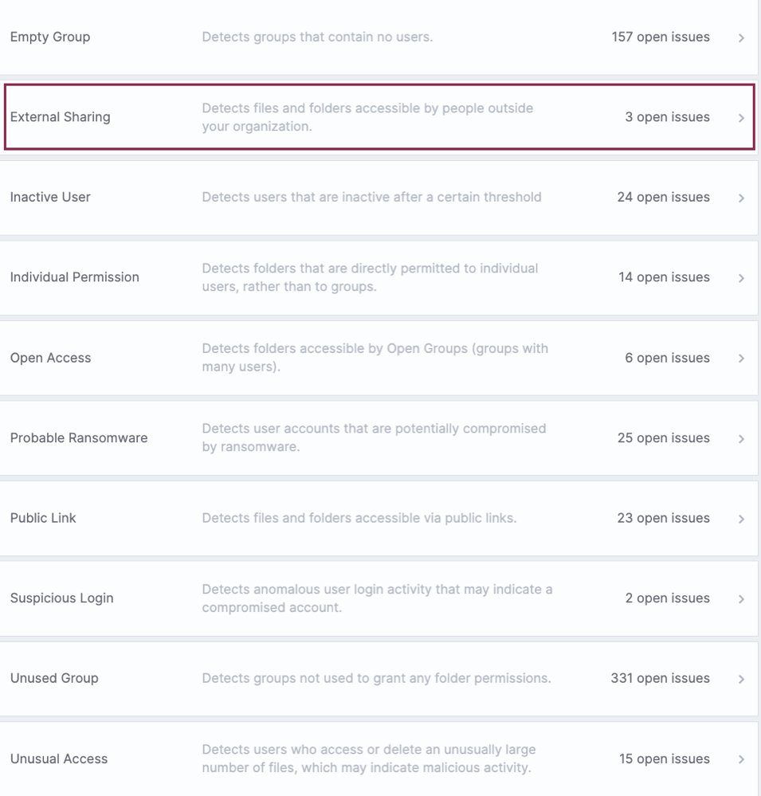The image size is (761, 796).
Task: View the 6 open issues count
Action: point(667,358)
